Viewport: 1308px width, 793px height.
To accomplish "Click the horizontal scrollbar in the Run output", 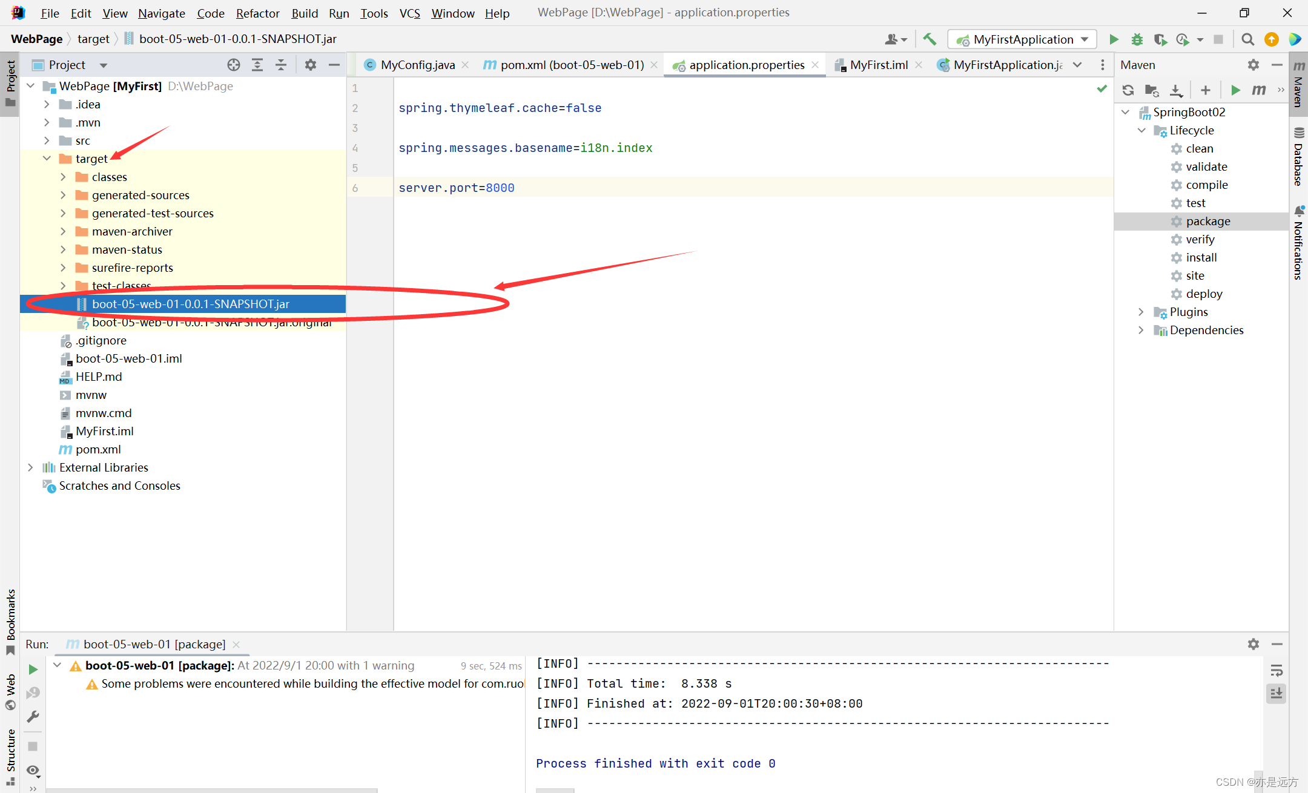I will tap(554, 790).
